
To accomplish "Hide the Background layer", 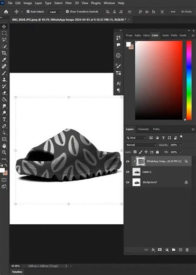I will coord(128,182).
